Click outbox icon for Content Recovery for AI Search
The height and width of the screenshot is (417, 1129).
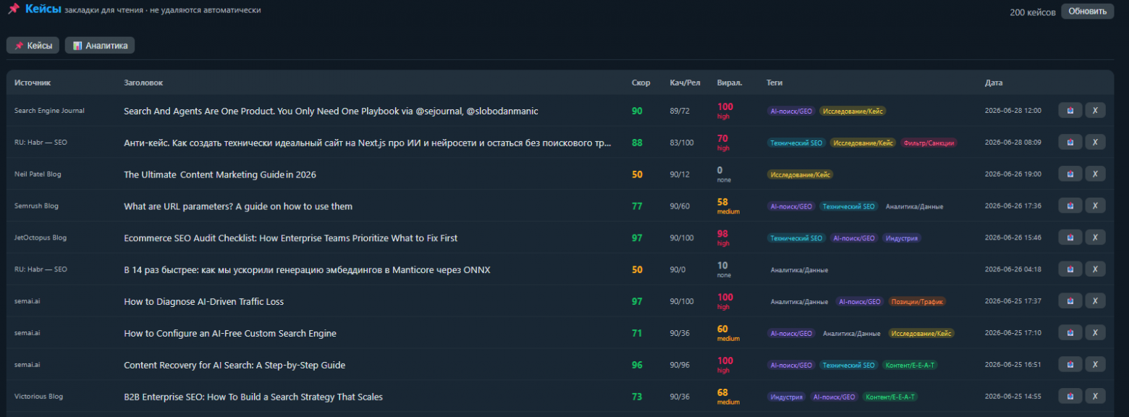tap(1070, 365)
